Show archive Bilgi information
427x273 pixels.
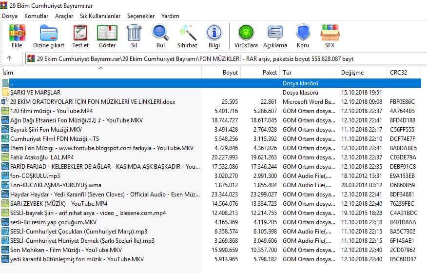coord(214,36)
